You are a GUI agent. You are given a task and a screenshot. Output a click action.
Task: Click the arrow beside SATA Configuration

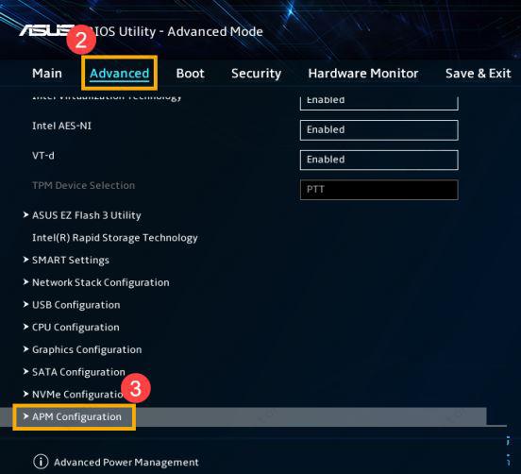(25, 371)
